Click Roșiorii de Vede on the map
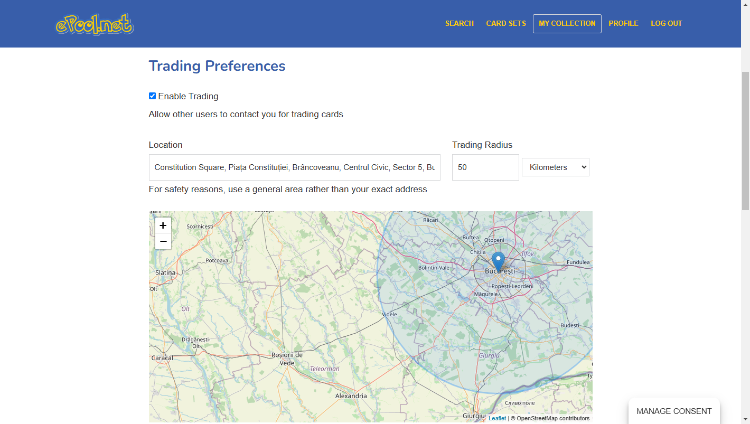 [x=287, y=359]
